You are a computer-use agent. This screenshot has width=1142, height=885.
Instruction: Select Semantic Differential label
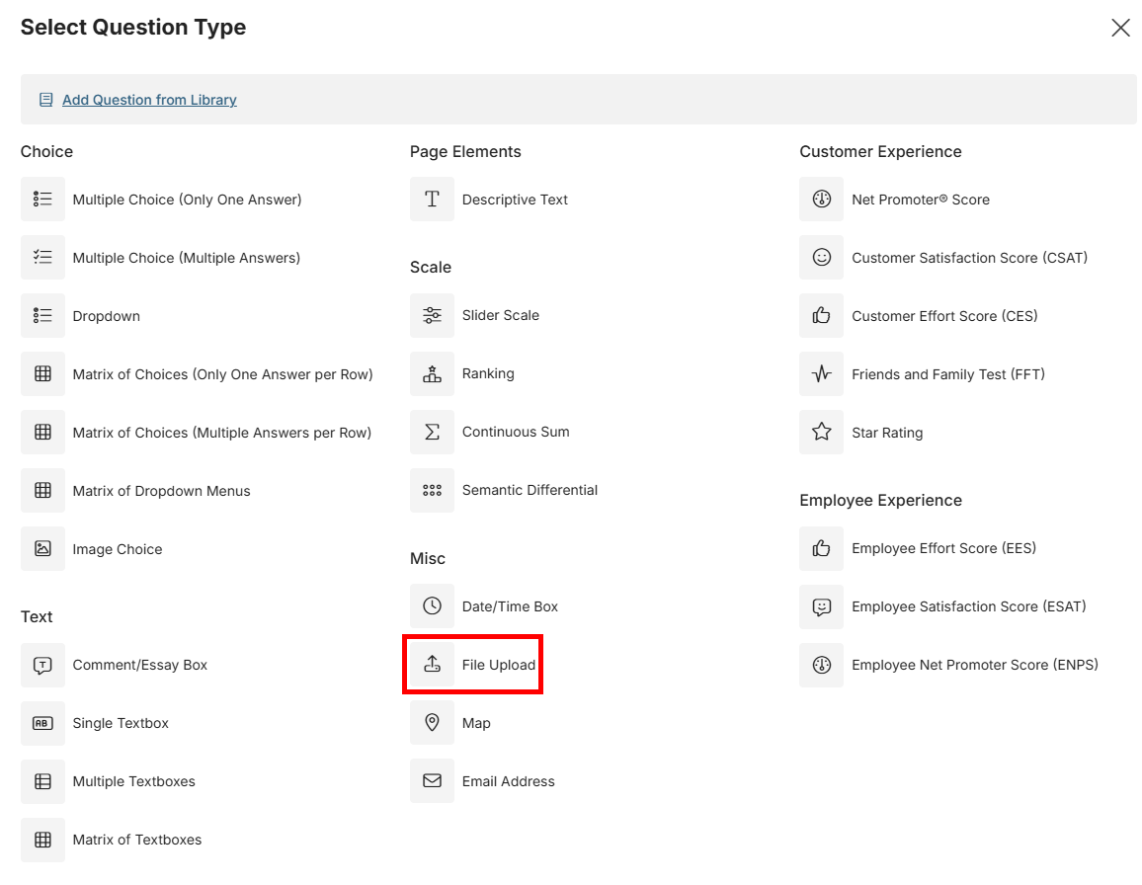click(530, 490)
